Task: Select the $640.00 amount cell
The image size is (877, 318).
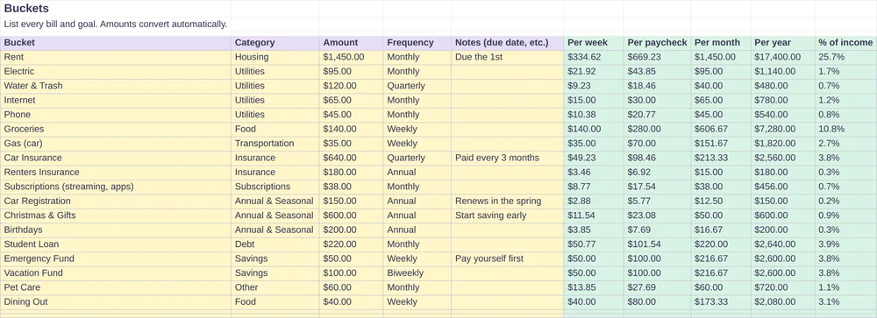Action: 352,159
